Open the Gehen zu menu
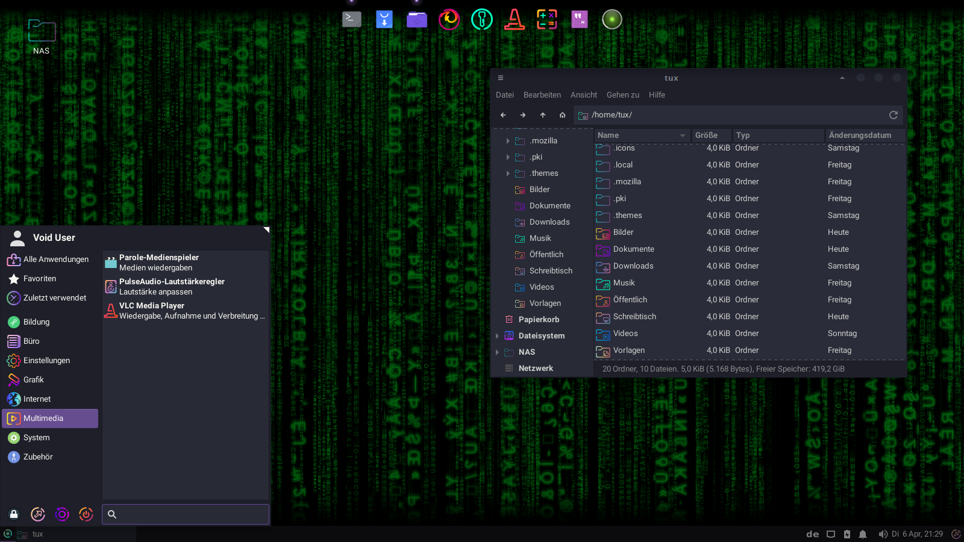This screenshot has height=542, width=964. click(x=623, y=95)
